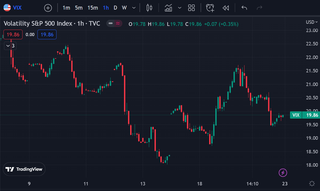Open the Indicators menu icon
This screenshot has height=191, width=320.
[x=168, y=8]
